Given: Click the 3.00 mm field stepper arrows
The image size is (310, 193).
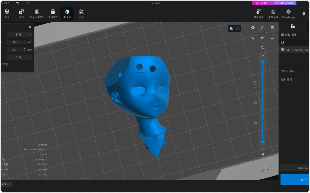Looking at the screenshot, I should pyautogui.click(x=24, y=42).
